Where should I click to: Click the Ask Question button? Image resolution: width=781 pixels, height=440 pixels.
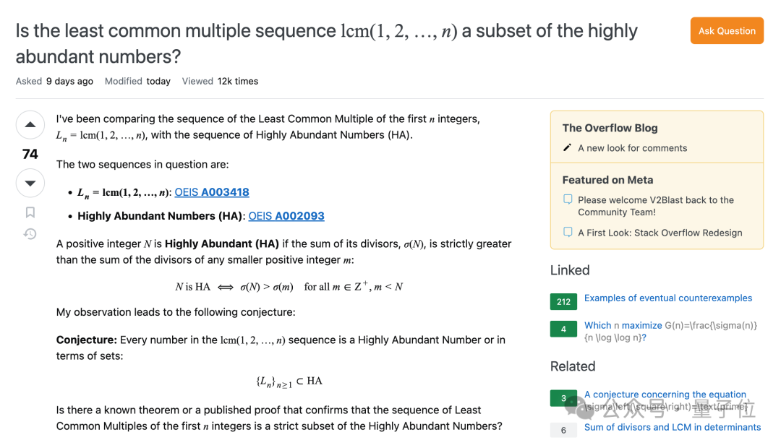[726, 31]
